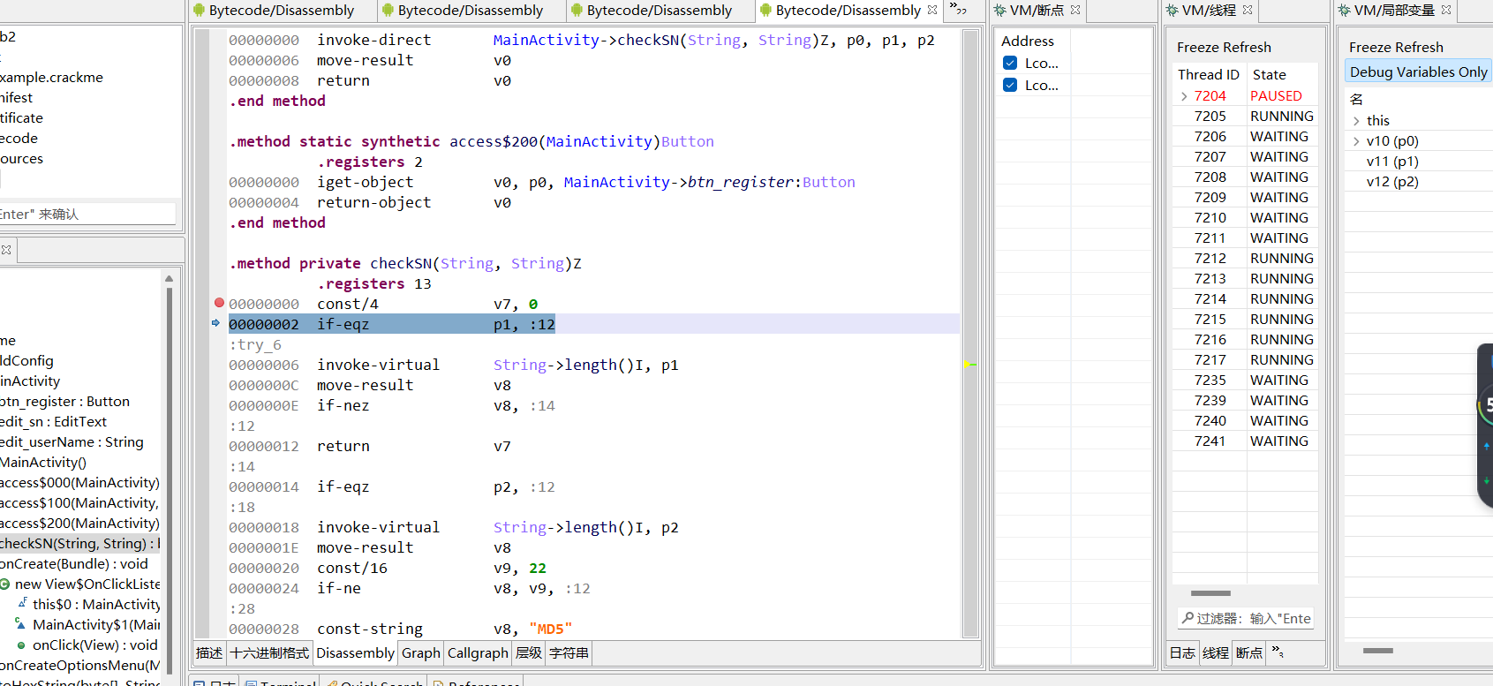Expand the v10 (p0) variable

pos(1356,141)
